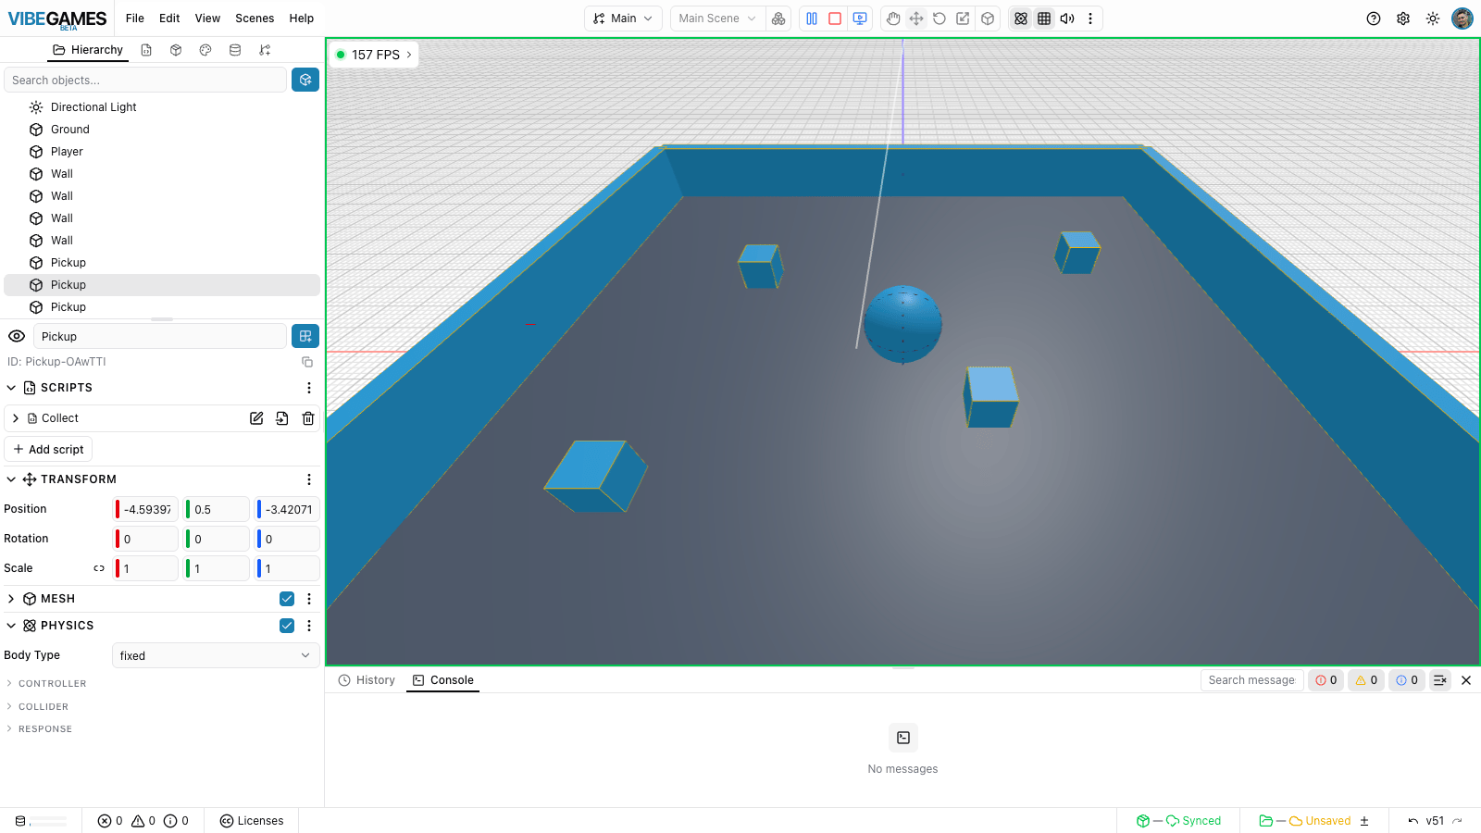Image resolution: width=1481 pixels, height=833 pixels.
Task: Open the palette materials tab icon
Action: (x=205, y=50)
